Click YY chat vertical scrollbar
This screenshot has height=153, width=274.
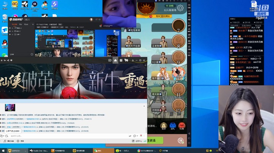(x=146, y=130)
